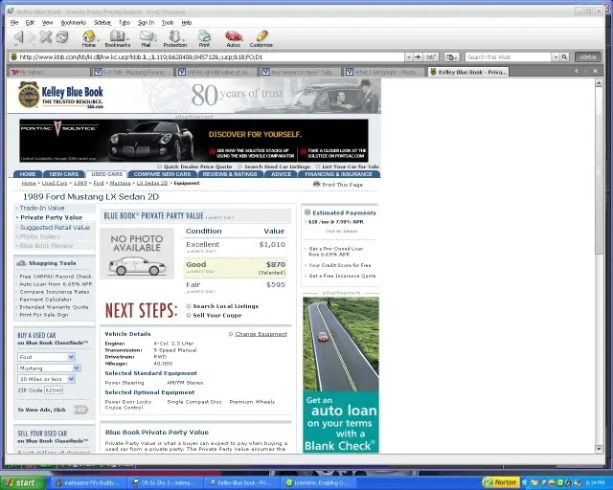Image resolution: width=613 pixels, height=490 pixels.
Task: Print page using the Print toolbar icon
Action: click(204, 38)
